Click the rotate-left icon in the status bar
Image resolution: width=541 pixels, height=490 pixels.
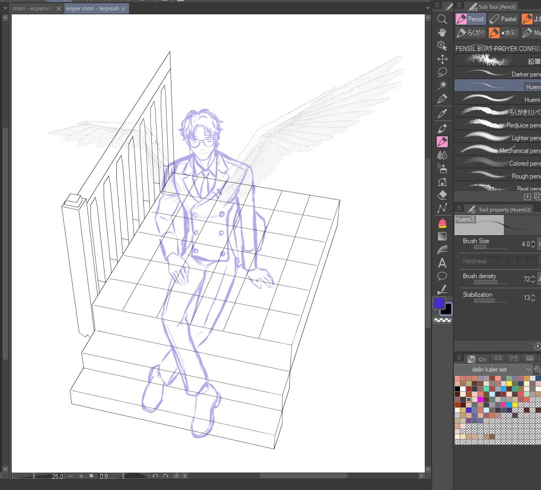[155, 476]
